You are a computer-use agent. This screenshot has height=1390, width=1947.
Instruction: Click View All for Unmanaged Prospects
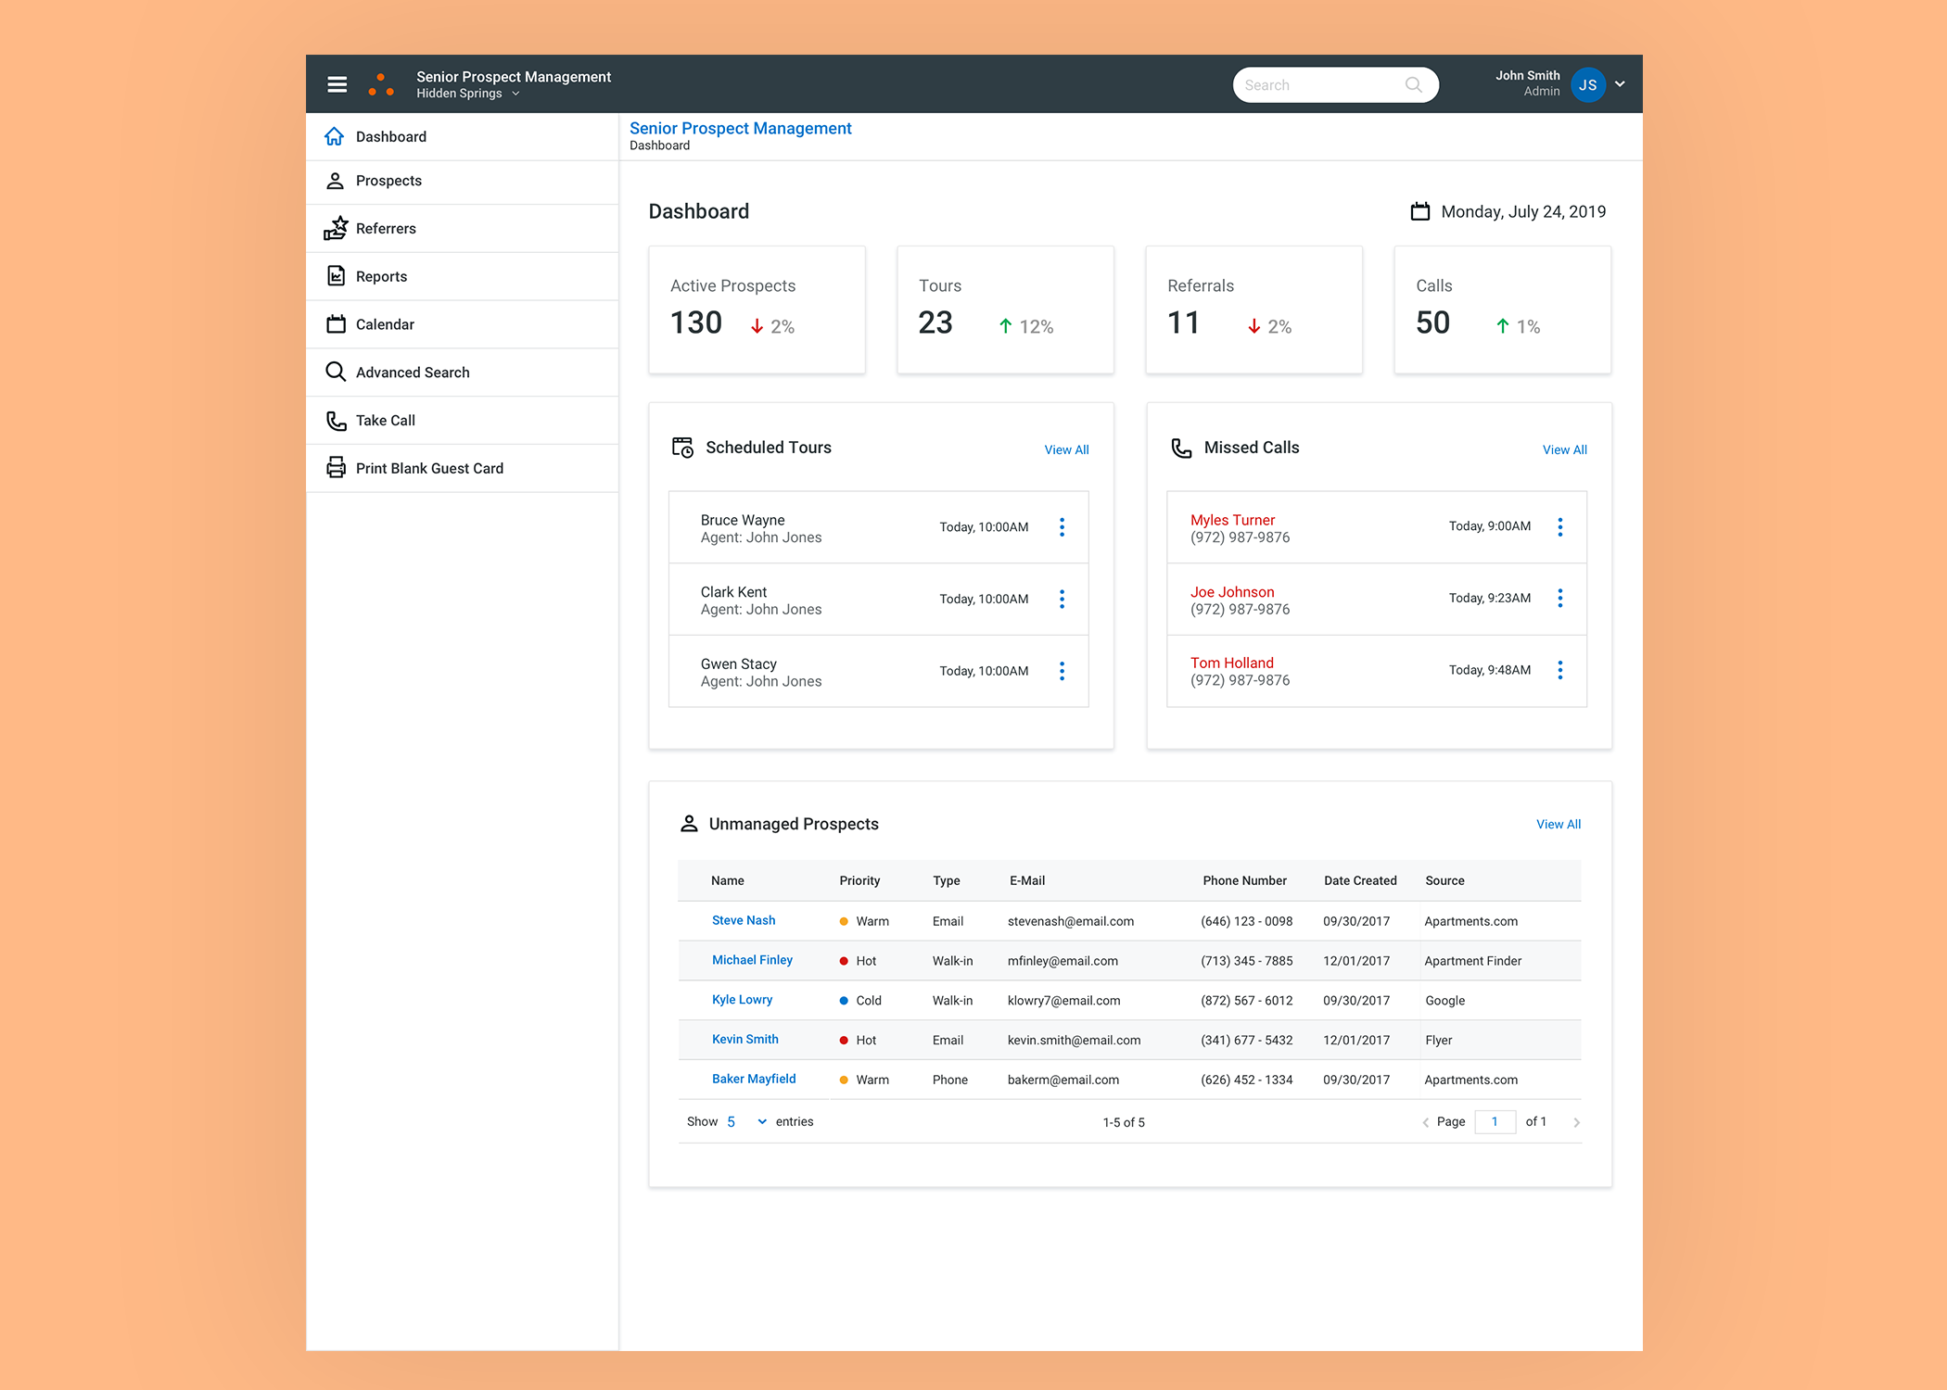[1558, 824]
